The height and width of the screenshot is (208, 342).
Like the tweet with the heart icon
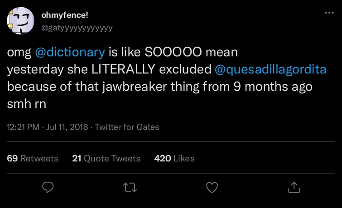coord(212,187)
